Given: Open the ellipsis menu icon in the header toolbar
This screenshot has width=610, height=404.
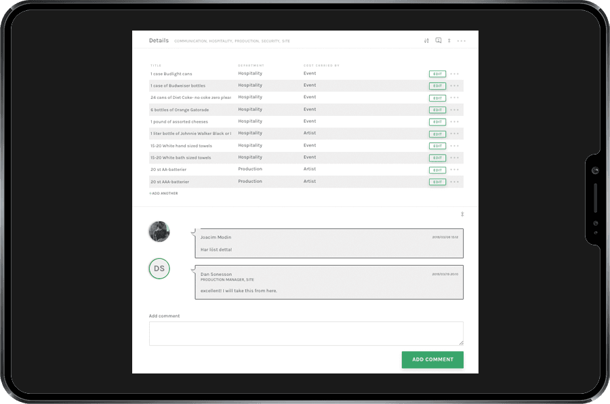Looking at the screenshot, I should tap(462, 41).
